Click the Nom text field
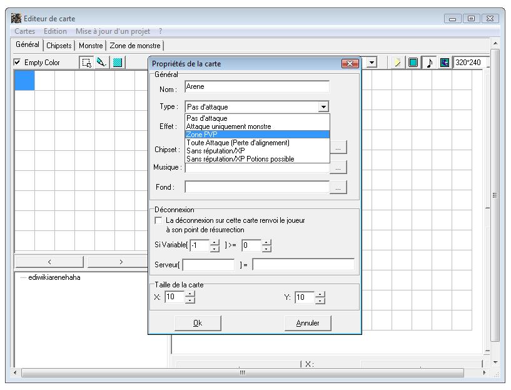 256,88
